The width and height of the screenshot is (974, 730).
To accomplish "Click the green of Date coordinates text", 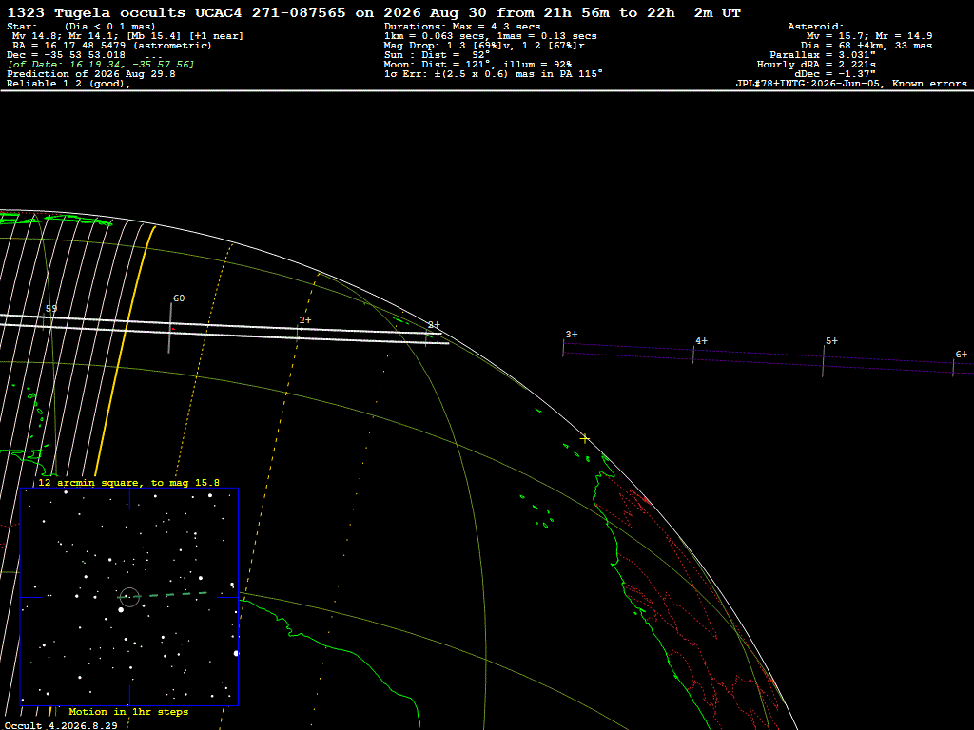I will click(x=101, y=65).
